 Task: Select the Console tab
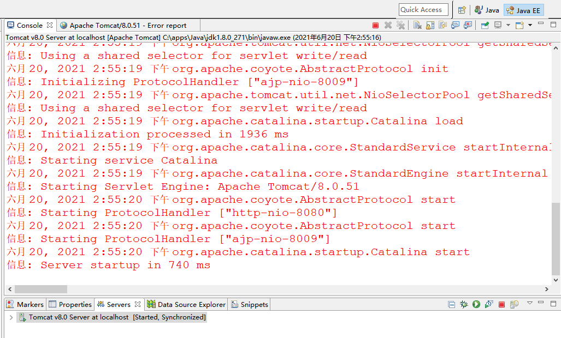pyautogui.click(x=29, y=25)
